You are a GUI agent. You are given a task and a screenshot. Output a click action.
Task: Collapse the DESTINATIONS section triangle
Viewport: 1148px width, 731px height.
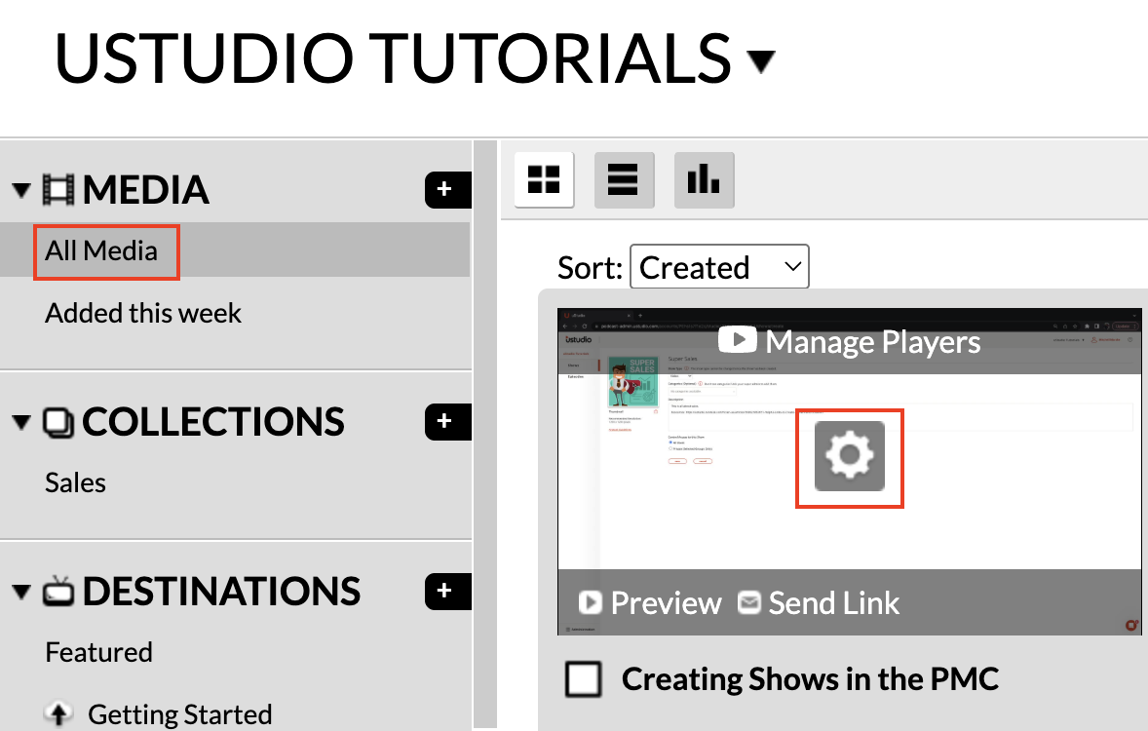[x=22, y=592]
